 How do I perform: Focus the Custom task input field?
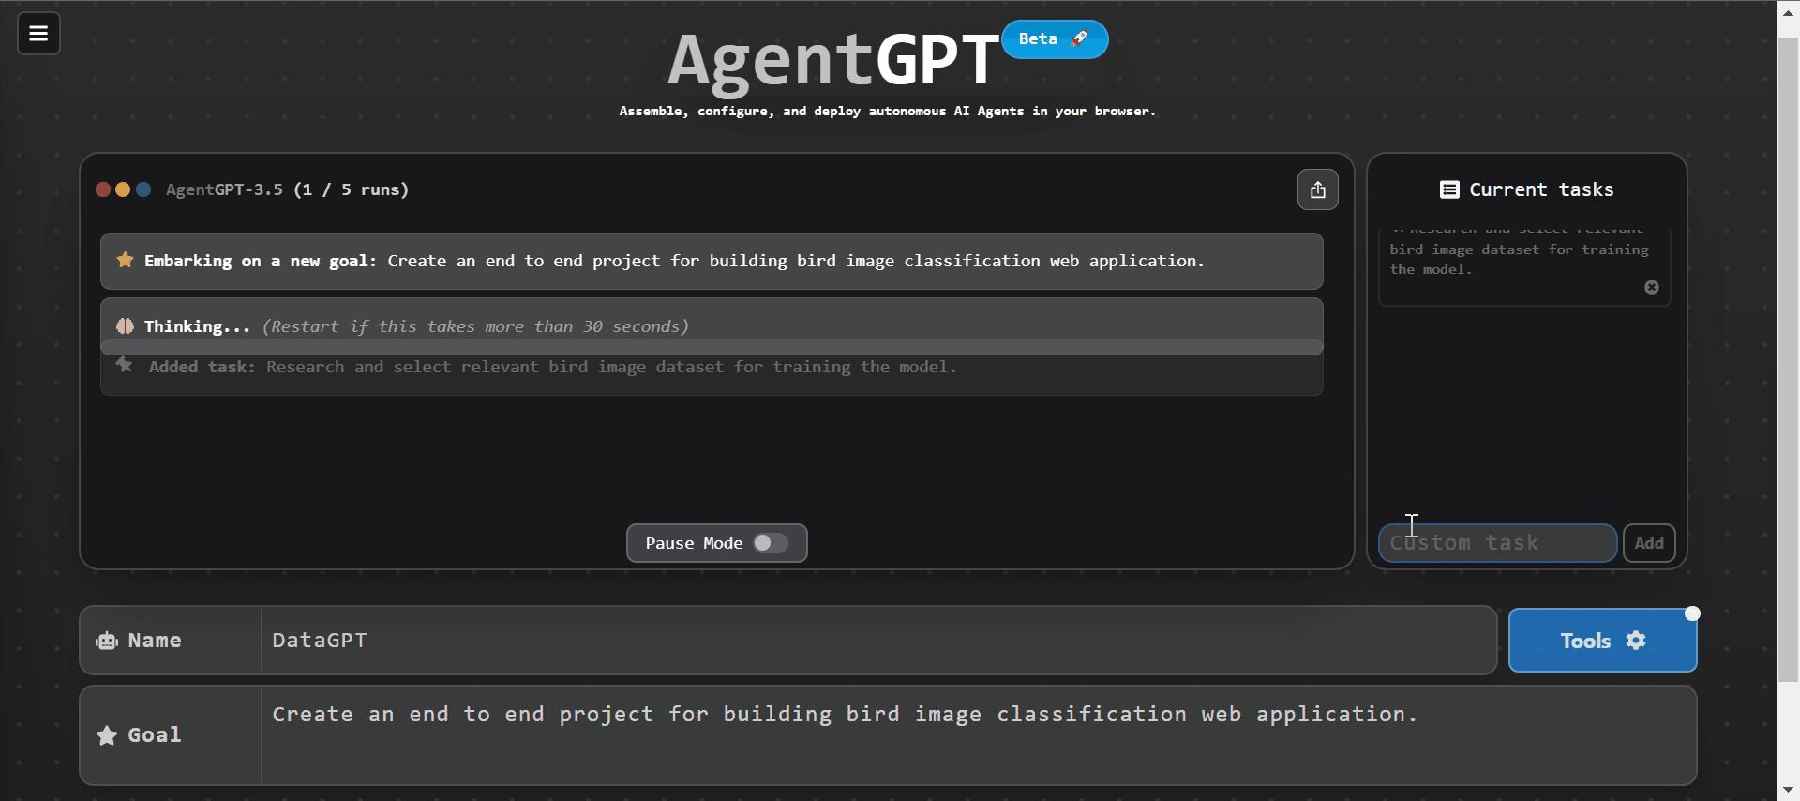1497,543
